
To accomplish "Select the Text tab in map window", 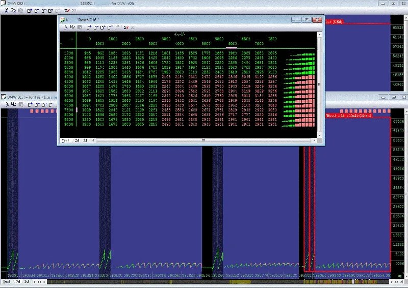I will coord(65,140).
